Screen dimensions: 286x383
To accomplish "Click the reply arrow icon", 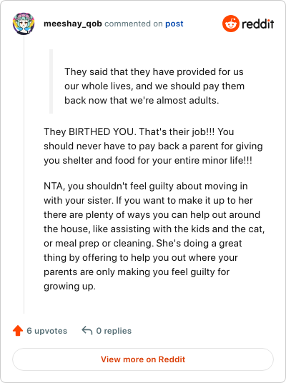I will pyautogui.click(x=87, y=331).
